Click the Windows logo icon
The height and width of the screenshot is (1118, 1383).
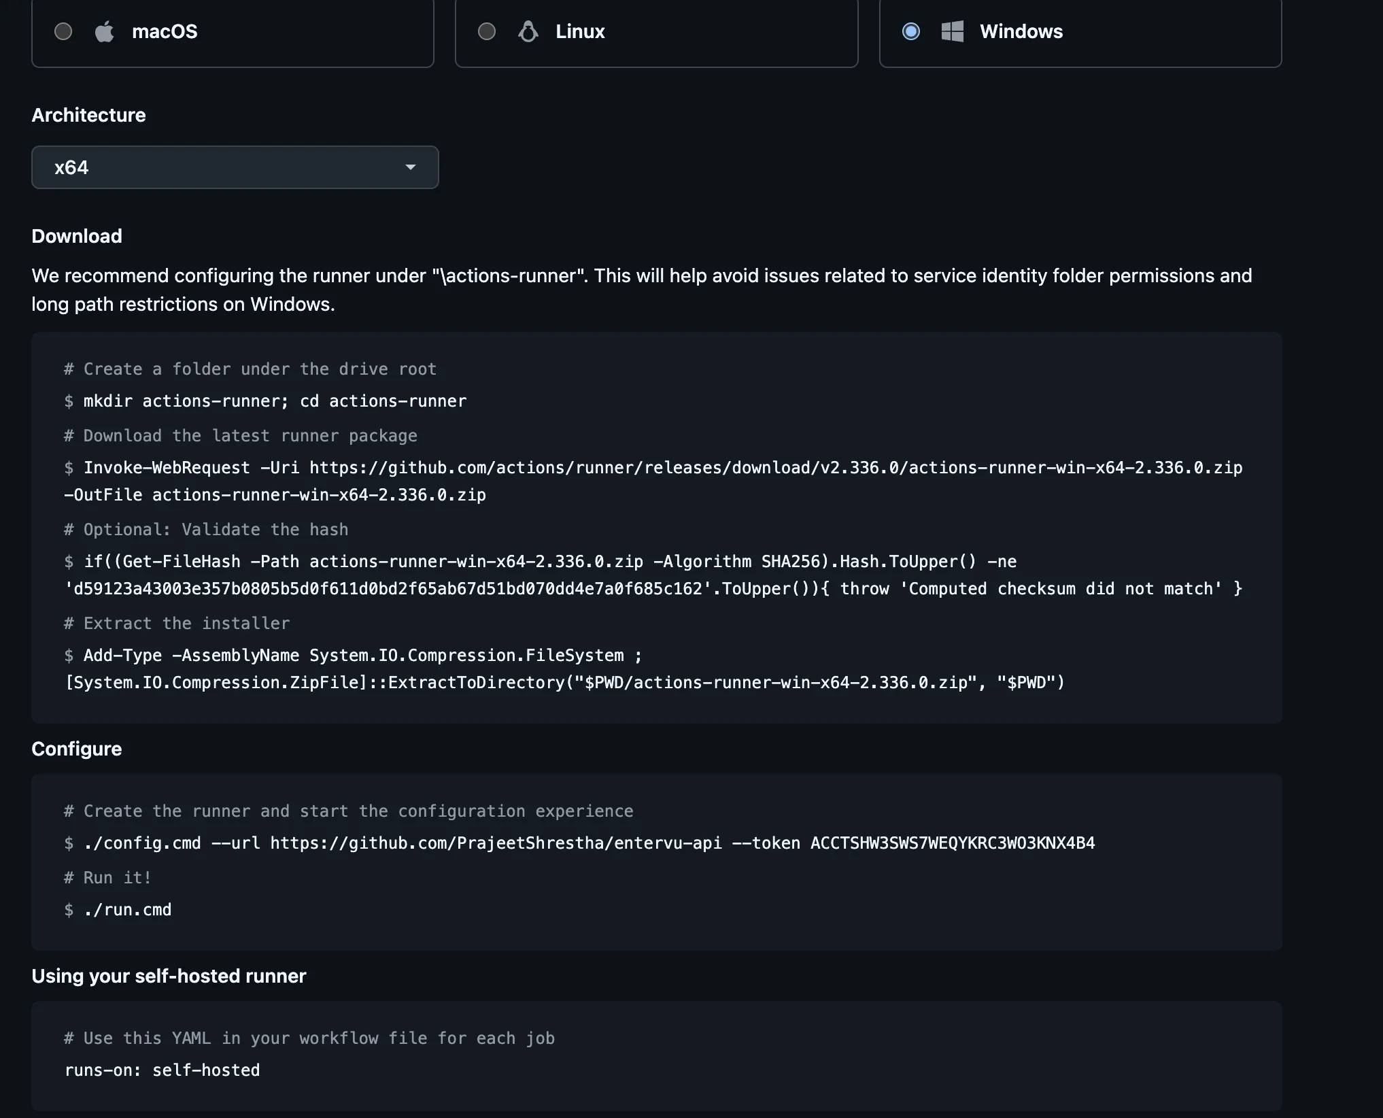pos(953,31)
